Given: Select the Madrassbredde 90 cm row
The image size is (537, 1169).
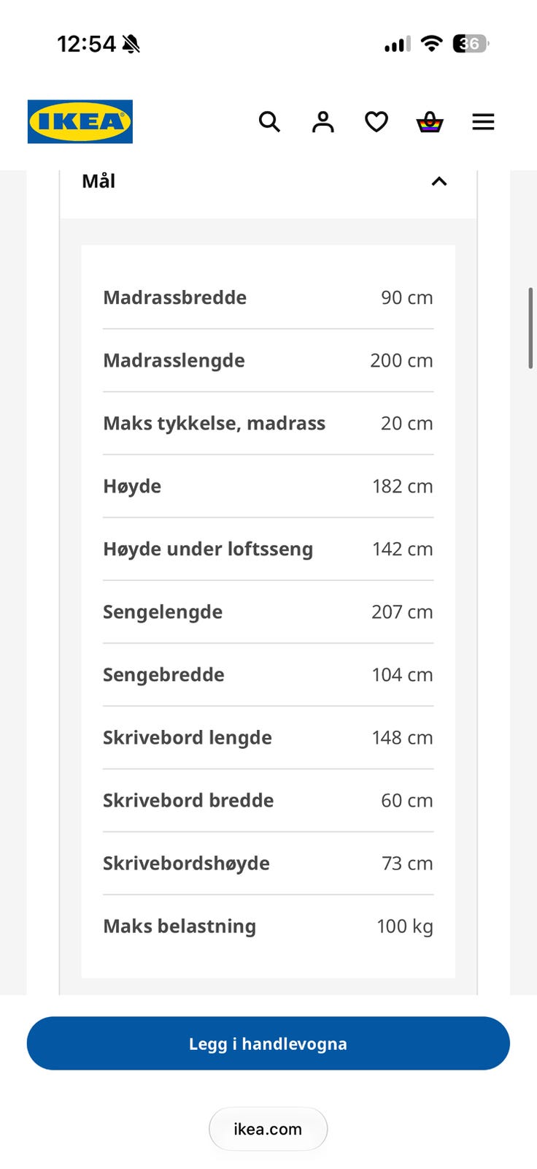Looking at the screenshot, I should coord(268,297).
